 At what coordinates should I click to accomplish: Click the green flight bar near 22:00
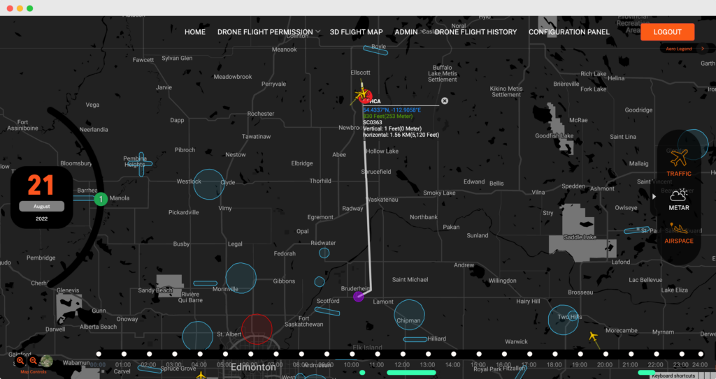(646, 373)
